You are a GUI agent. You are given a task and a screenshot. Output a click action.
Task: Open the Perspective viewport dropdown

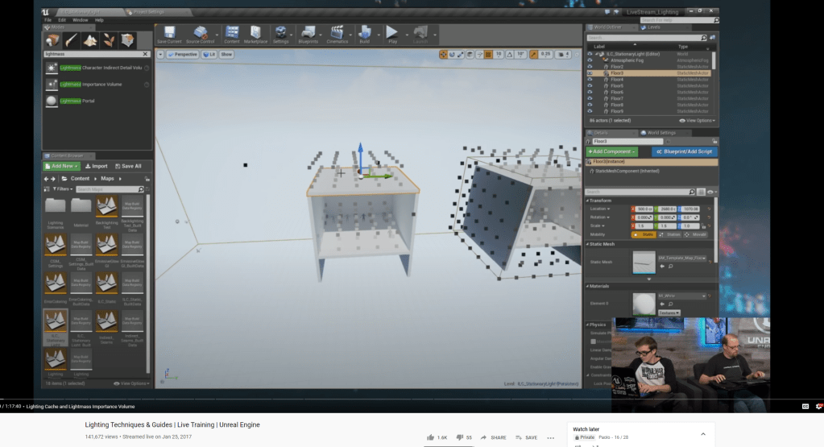click(184, 54)
